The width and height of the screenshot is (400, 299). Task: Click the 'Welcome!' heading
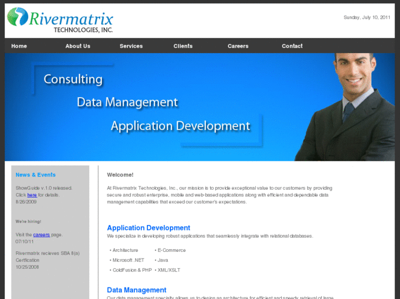point(120,175)
